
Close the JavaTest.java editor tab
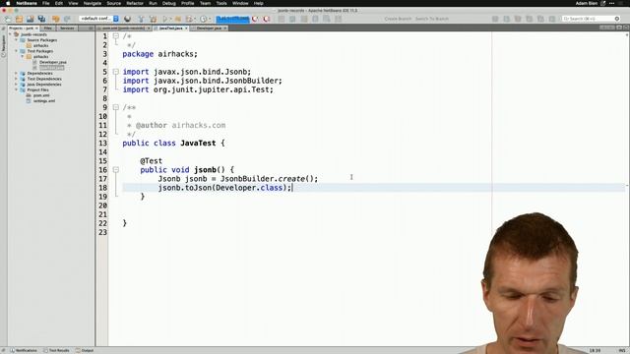186,29
